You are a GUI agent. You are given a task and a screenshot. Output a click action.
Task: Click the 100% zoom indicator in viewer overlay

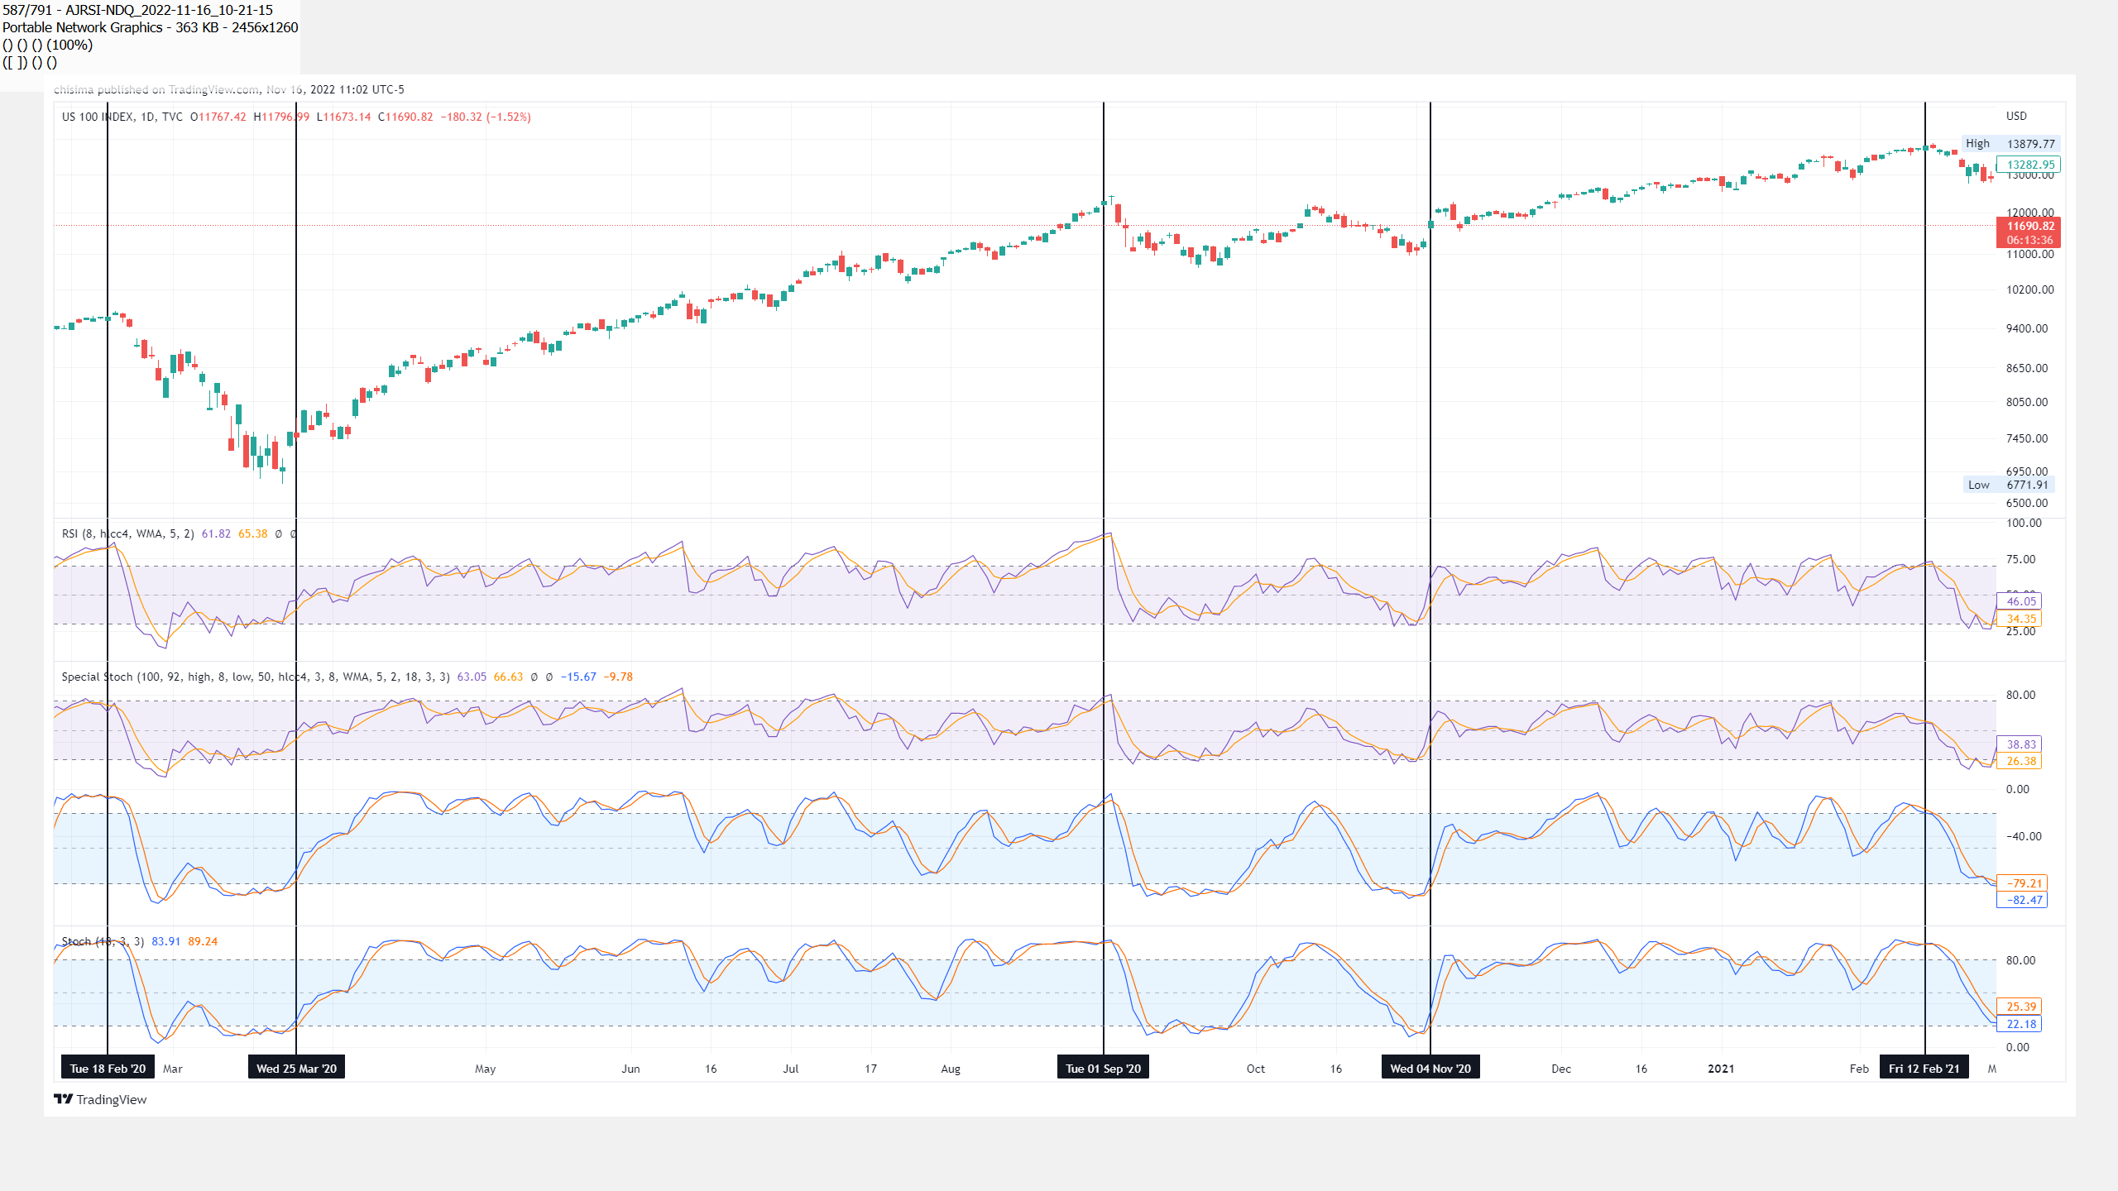[x=69, y=45]
